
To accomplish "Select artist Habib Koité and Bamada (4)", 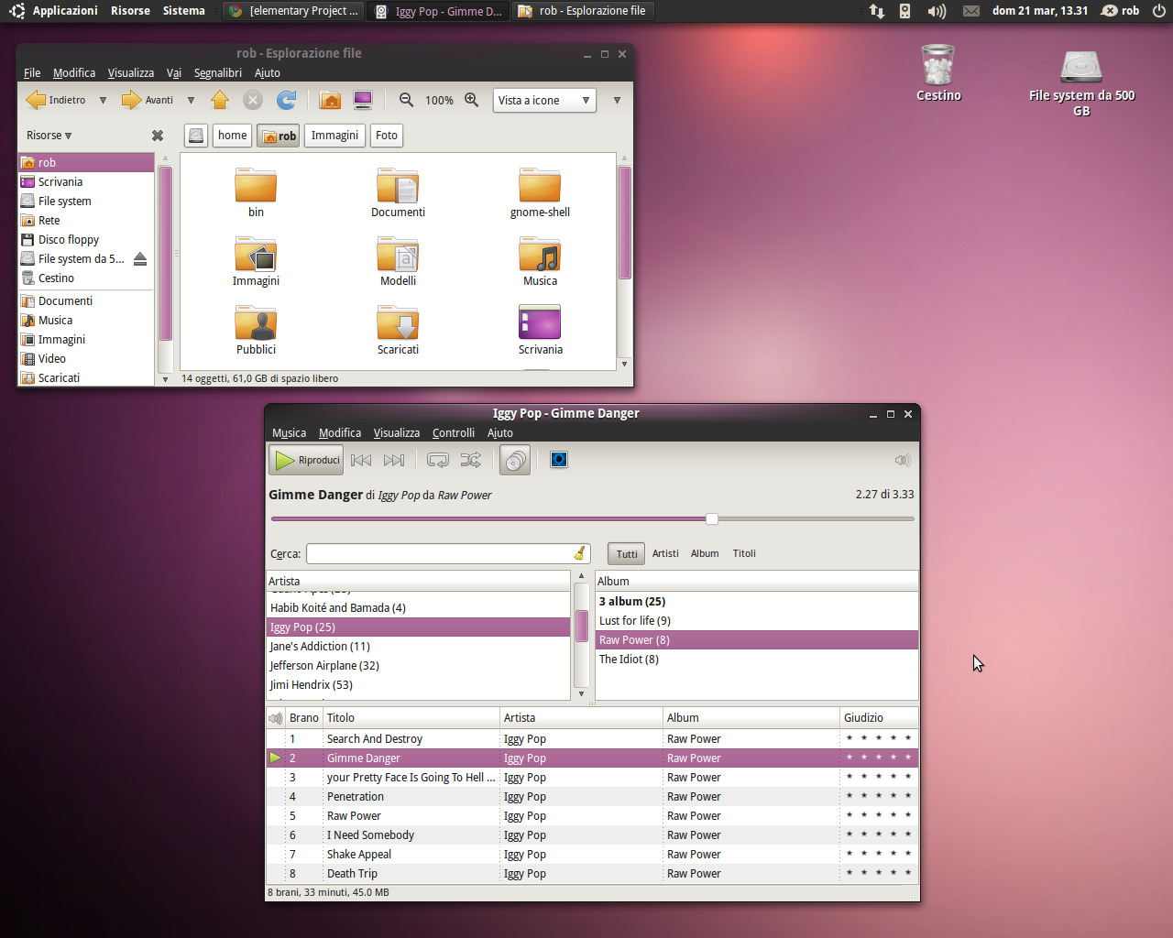I will tap(418, 608).
